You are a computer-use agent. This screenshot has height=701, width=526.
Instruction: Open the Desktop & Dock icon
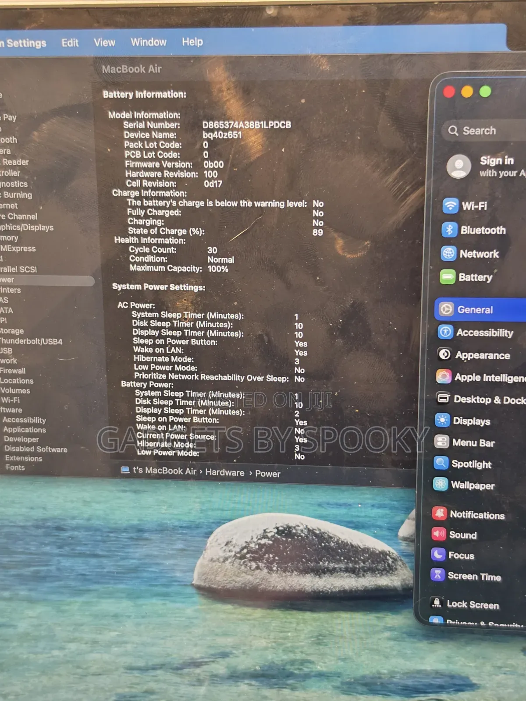click(x=443, y=398)
